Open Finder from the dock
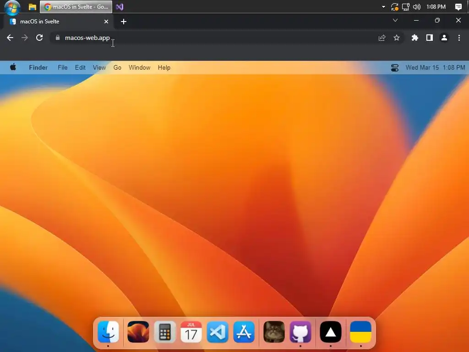Screen dimensions: 469x352 click(108, 332)
